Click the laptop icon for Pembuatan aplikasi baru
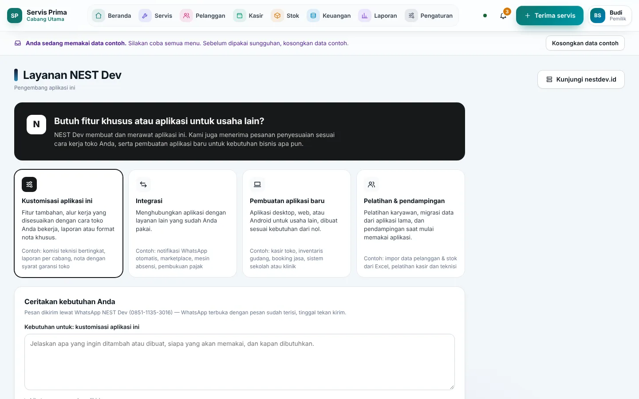Viewport: 639px width, 399px height. tap(257, 184)
